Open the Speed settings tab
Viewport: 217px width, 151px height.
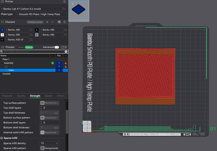click(x=48, y=96)
